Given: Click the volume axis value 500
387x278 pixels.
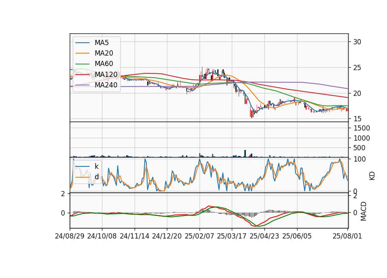Looking at the screenshot, I should (359, 148).
